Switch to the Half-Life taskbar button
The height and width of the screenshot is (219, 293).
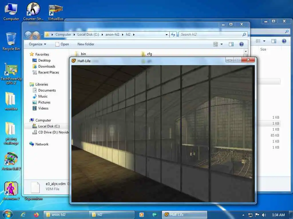[x=184, y=215]
